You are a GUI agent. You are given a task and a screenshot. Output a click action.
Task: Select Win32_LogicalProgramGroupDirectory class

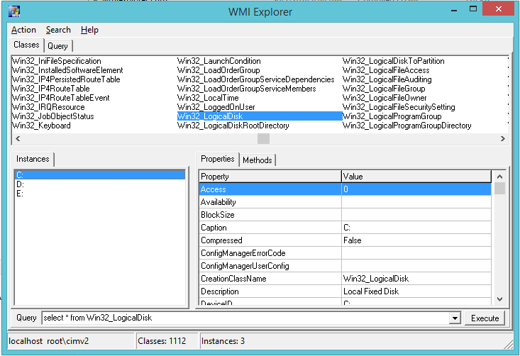pyautogui.click(x=407, y=126)
